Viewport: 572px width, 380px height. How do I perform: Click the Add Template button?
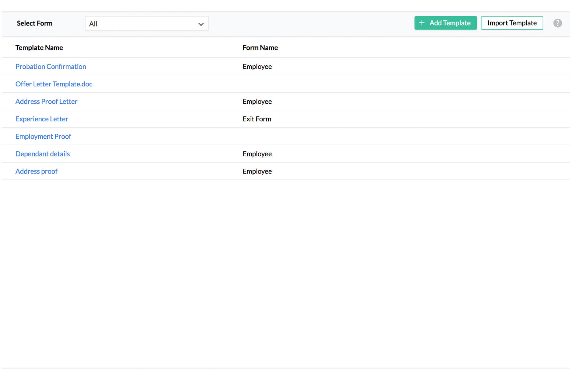point(445,23)
